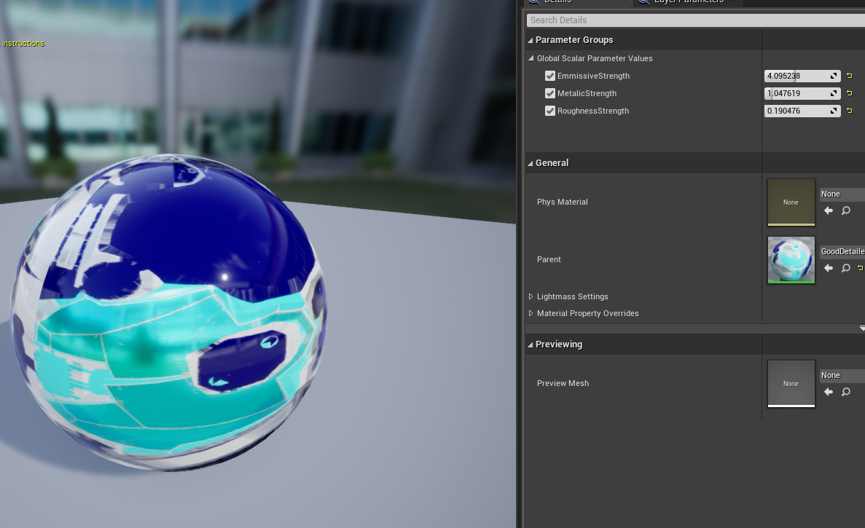Show advanced options arrow below General section
The image size is (865, 528).
[861, 328]
